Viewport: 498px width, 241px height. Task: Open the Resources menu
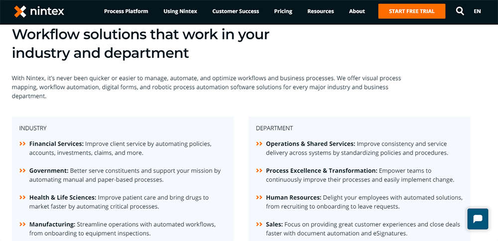pyautogui.click(x=320, y=11)
